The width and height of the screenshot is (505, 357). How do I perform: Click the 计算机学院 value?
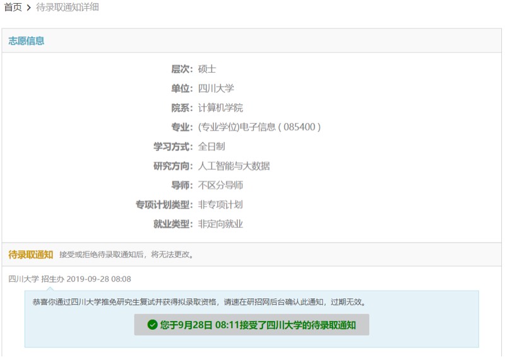(220, 107)
